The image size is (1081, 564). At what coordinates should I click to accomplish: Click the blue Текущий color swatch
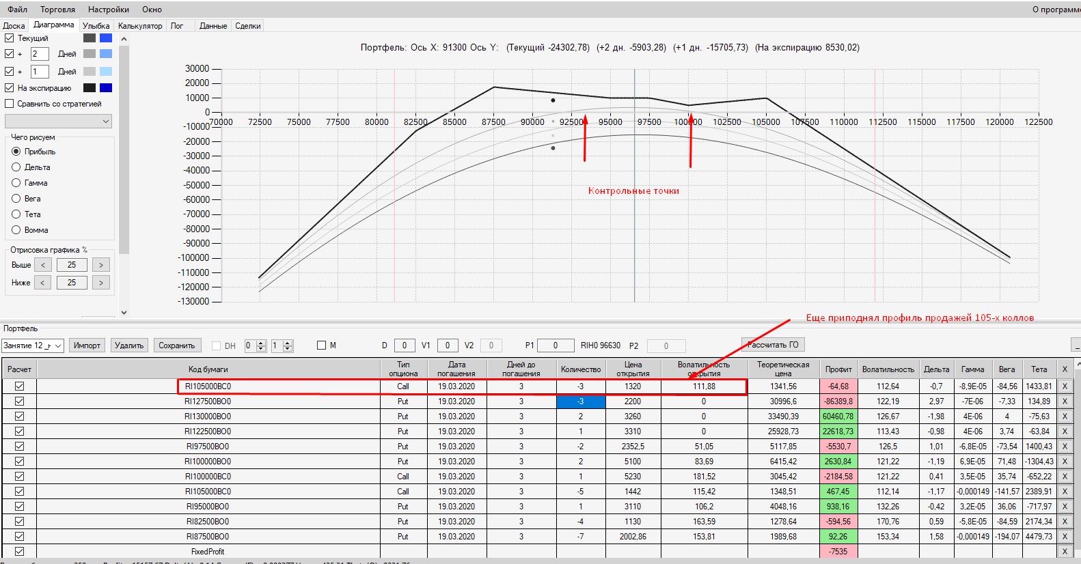pos(106,38)
